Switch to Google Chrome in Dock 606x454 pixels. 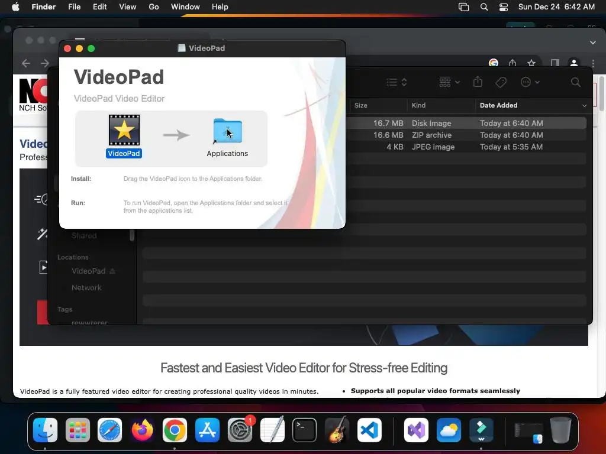[175, 430]
